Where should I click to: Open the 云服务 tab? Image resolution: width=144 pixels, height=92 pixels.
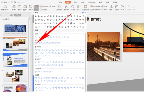click(x=115, y=2)
